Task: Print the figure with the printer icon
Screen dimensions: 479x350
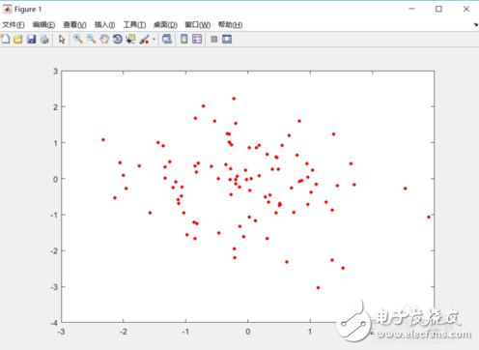Action: [44, 39]
